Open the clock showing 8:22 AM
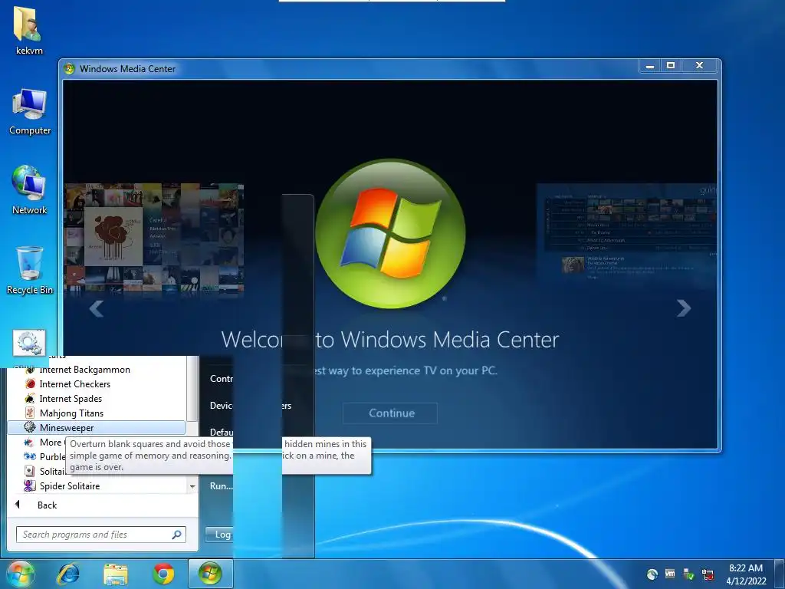The width and height of the screenshot is (785, 589). [x=746, y=574]
